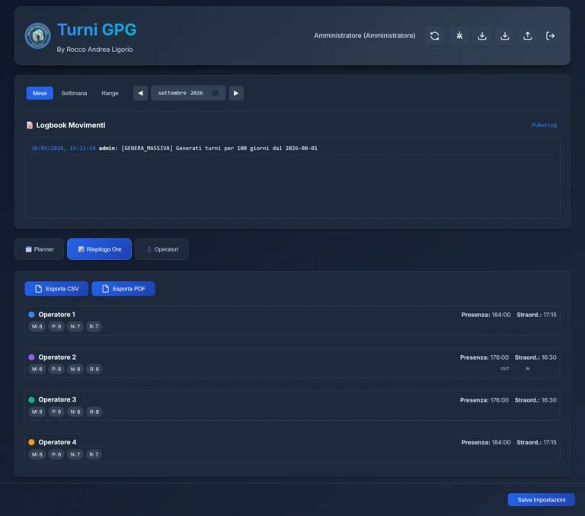The image size is (585, 516).
Task: Select the Mese view
Action: [40, 93]
